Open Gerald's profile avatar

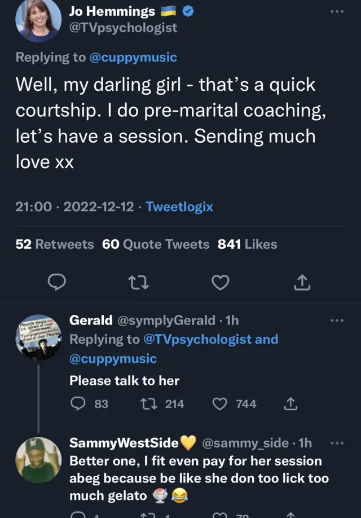(38, 337)
